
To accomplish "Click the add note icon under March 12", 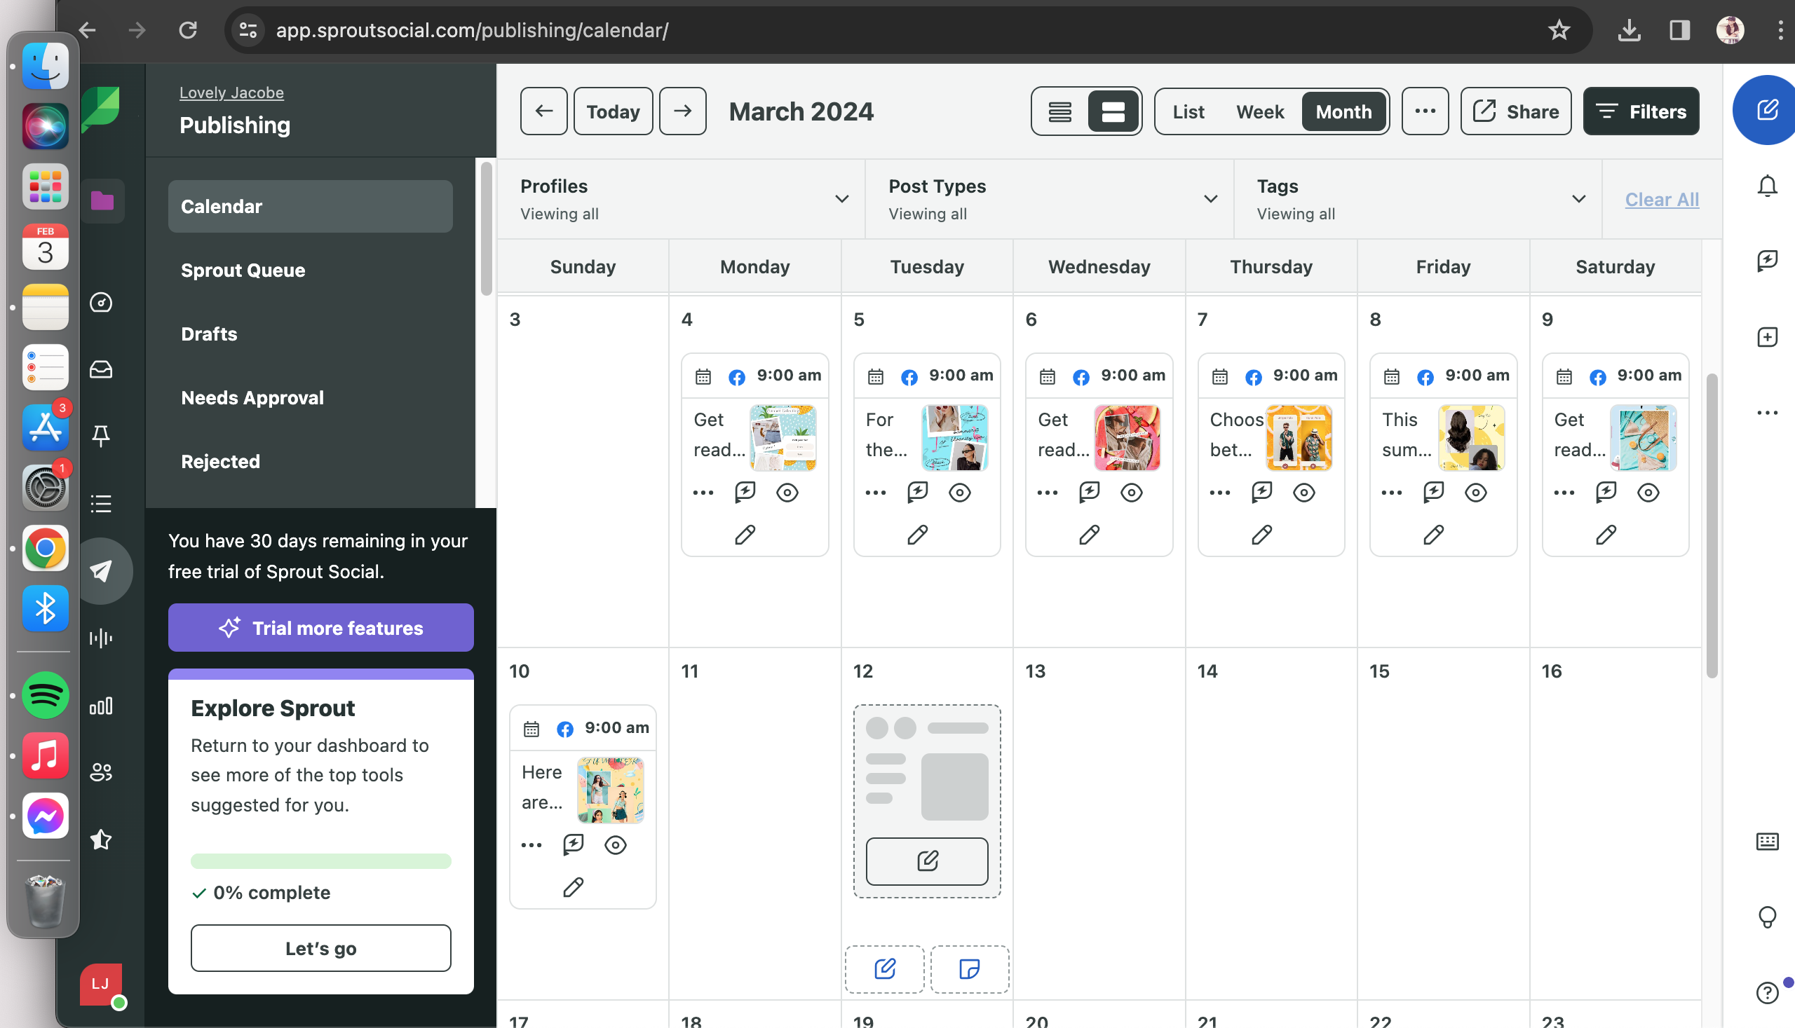I will pyautogui.click(x=969, y=968).
